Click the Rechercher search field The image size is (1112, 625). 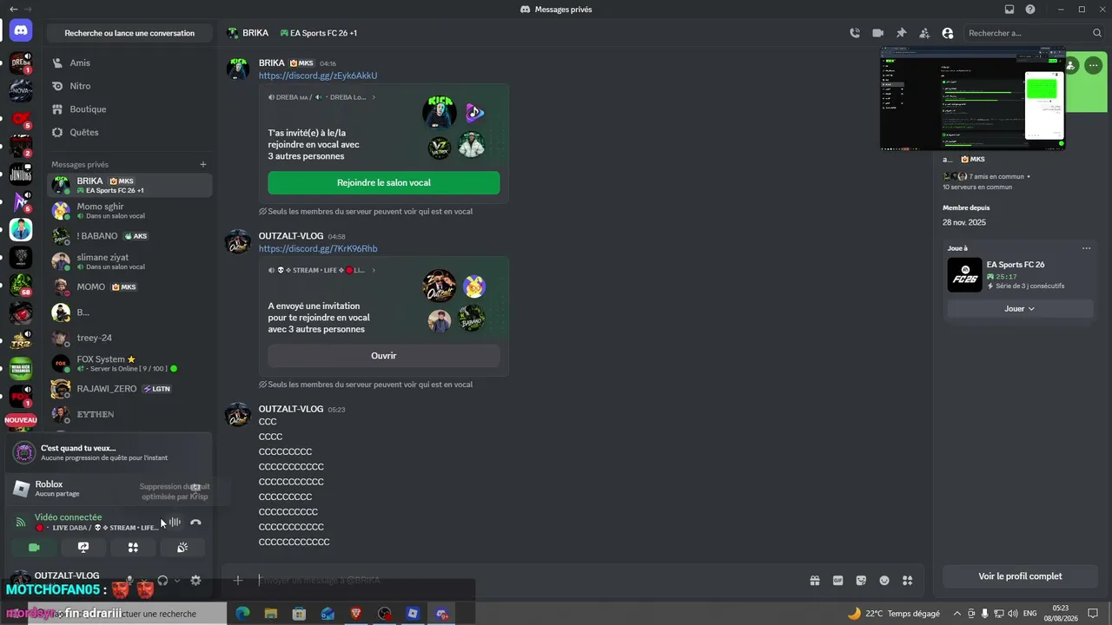(x=1034, y=33)
